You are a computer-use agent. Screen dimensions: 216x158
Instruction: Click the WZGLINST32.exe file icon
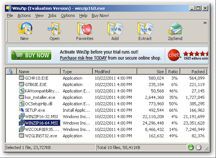(x=21, y=136)
